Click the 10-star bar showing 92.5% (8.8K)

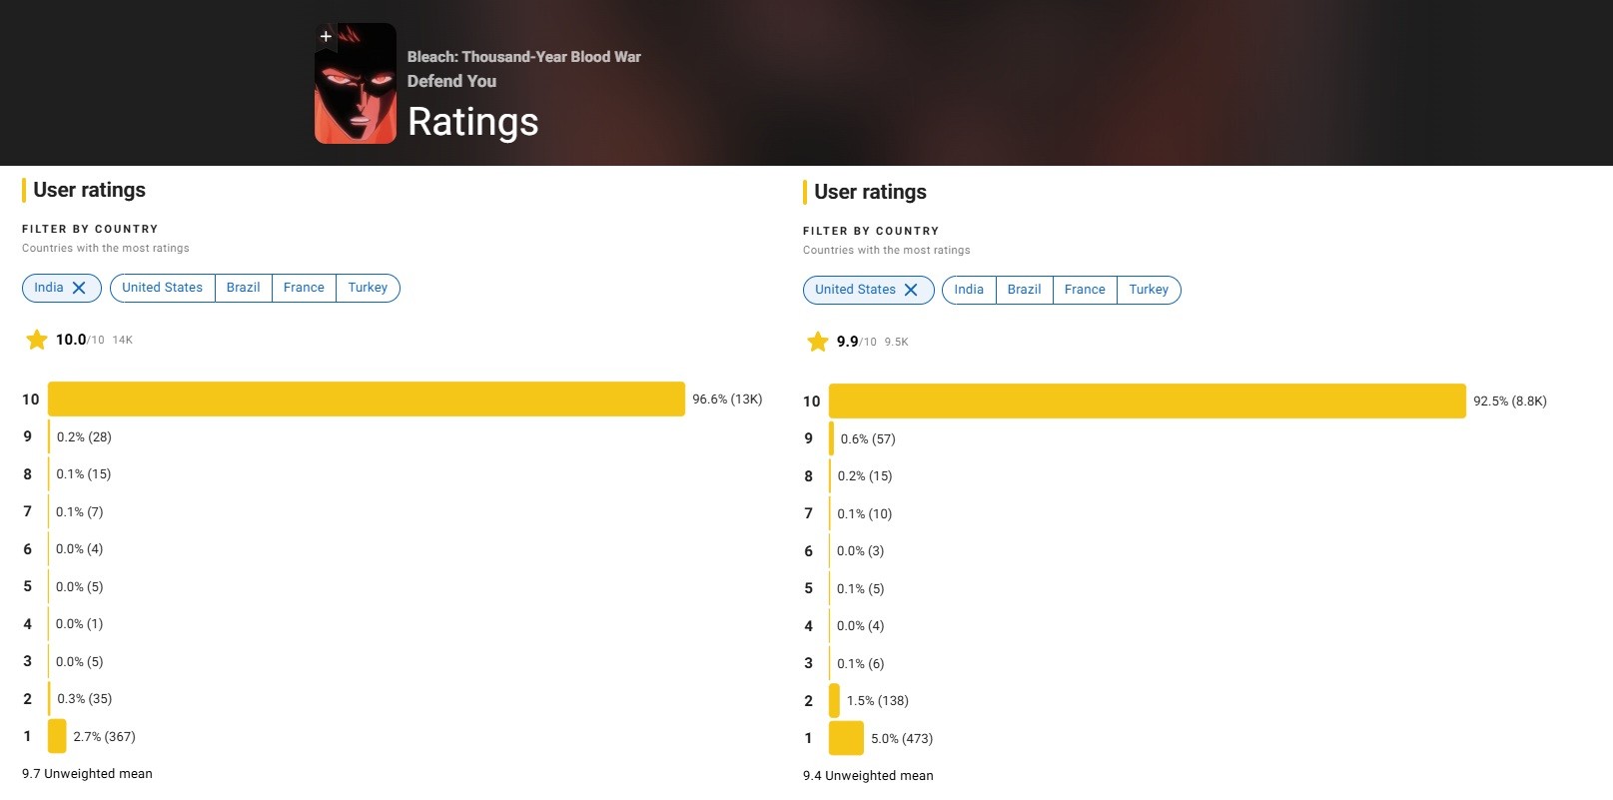[x=1148, y=401]
